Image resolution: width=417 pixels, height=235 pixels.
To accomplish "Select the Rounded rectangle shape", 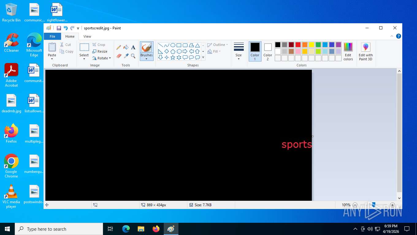I will (x=185, y=45).
